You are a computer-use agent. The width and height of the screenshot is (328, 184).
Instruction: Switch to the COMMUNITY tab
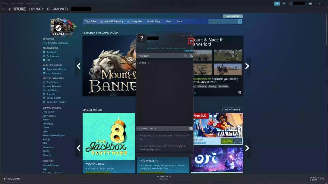tap(58, 9)
